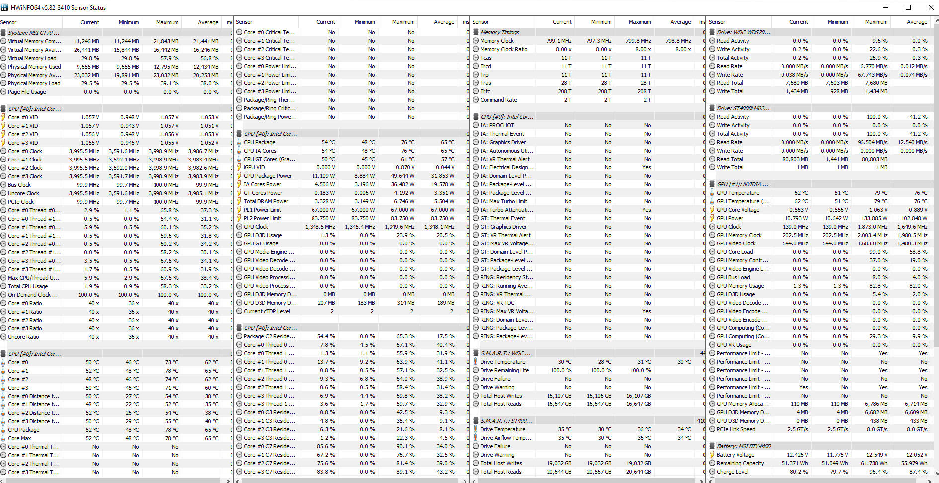Click the clock icon next to Bus Clock
939x483 pixels.
3,185
